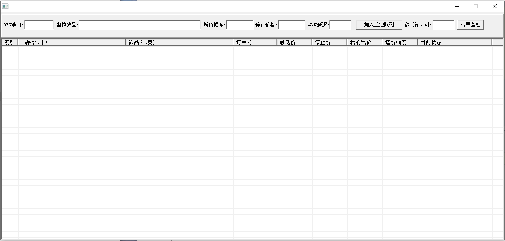The width and height of the screenshot is (505, 241).
Task: Click the 停止价格 input field
Action: (292, 25)
